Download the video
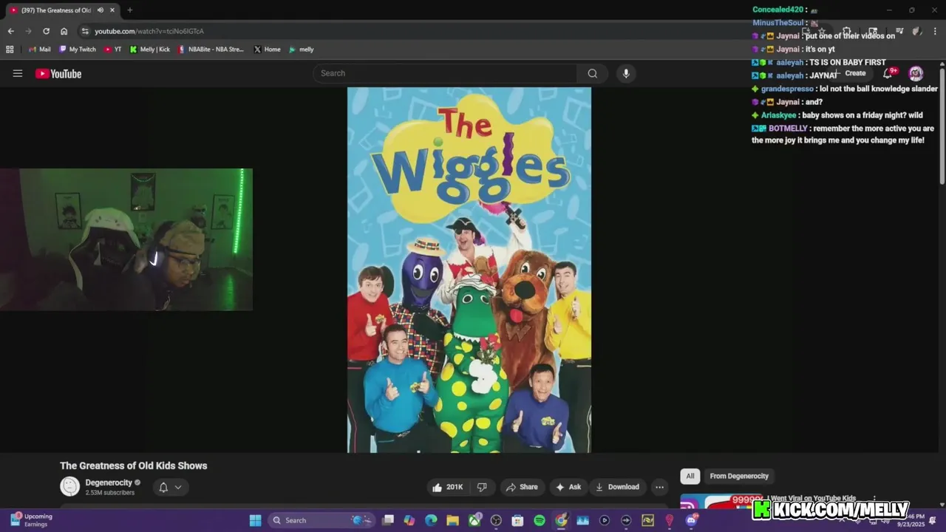The height and width of the screenshot is (532, 946). [x=617, y=487]
